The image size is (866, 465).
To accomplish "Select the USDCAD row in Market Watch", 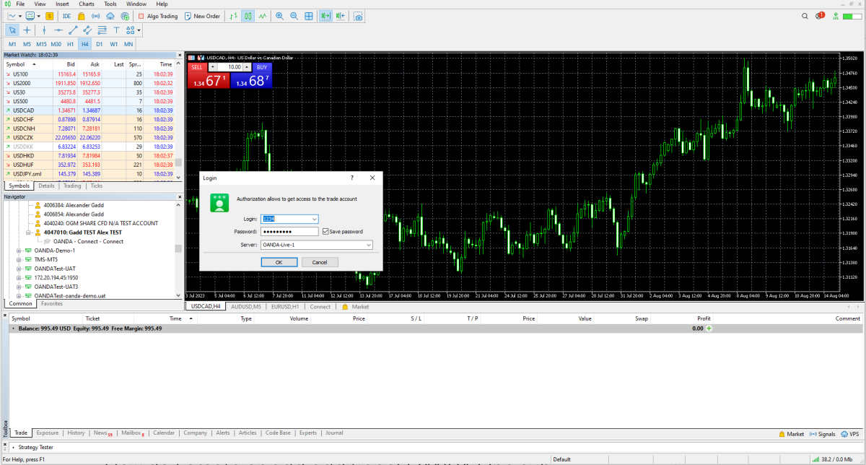I will pyautogui.click(x=89, y=110).
